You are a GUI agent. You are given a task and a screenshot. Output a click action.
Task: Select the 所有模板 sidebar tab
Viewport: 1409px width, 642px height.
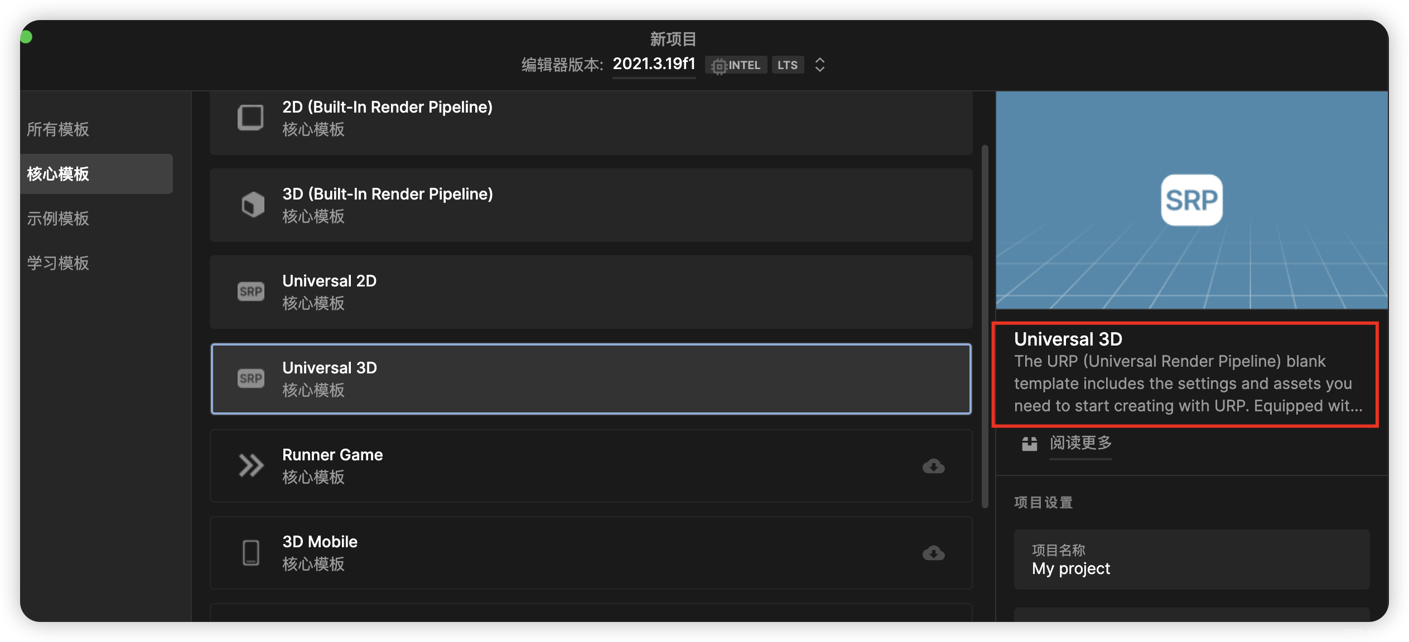pyautogui.click(x=58, y=129)
